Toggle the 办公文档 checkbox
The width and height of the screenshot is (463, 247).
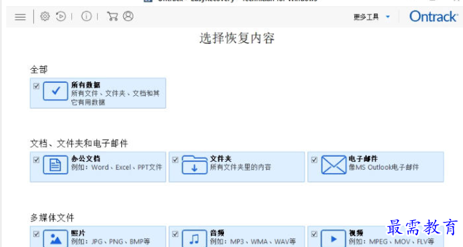click(36, 160)
